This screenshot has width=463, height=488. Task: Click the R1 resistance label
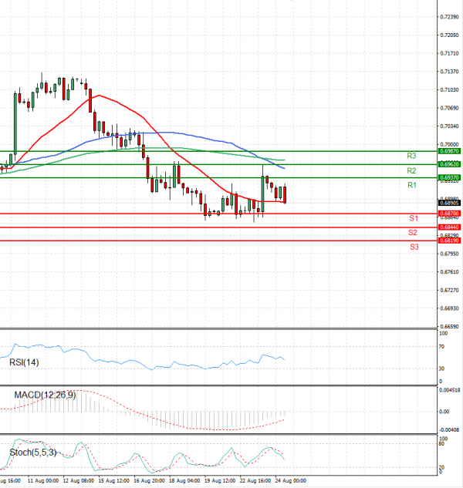pos(412,185)
